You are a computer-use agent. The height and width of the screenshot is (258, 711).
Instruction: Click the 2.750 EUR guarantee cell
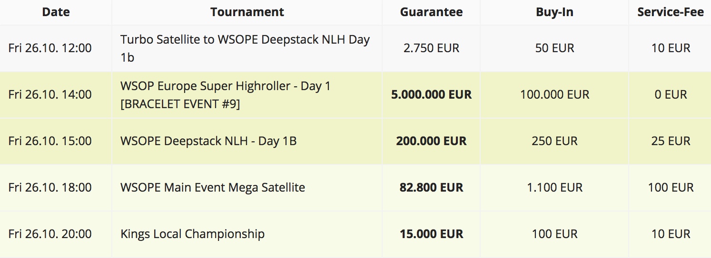(431, 48)
